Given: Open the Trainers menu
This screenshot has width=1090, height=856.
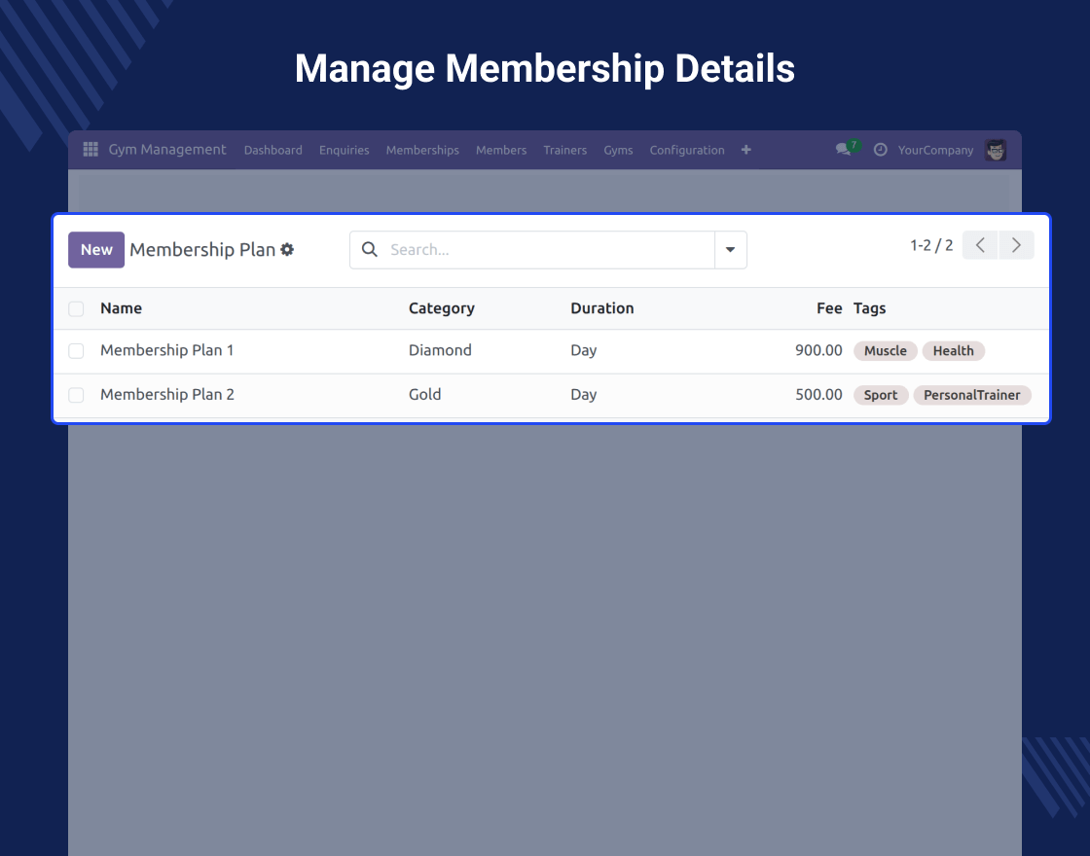Looking at the screenshot, I should (565, 150).
